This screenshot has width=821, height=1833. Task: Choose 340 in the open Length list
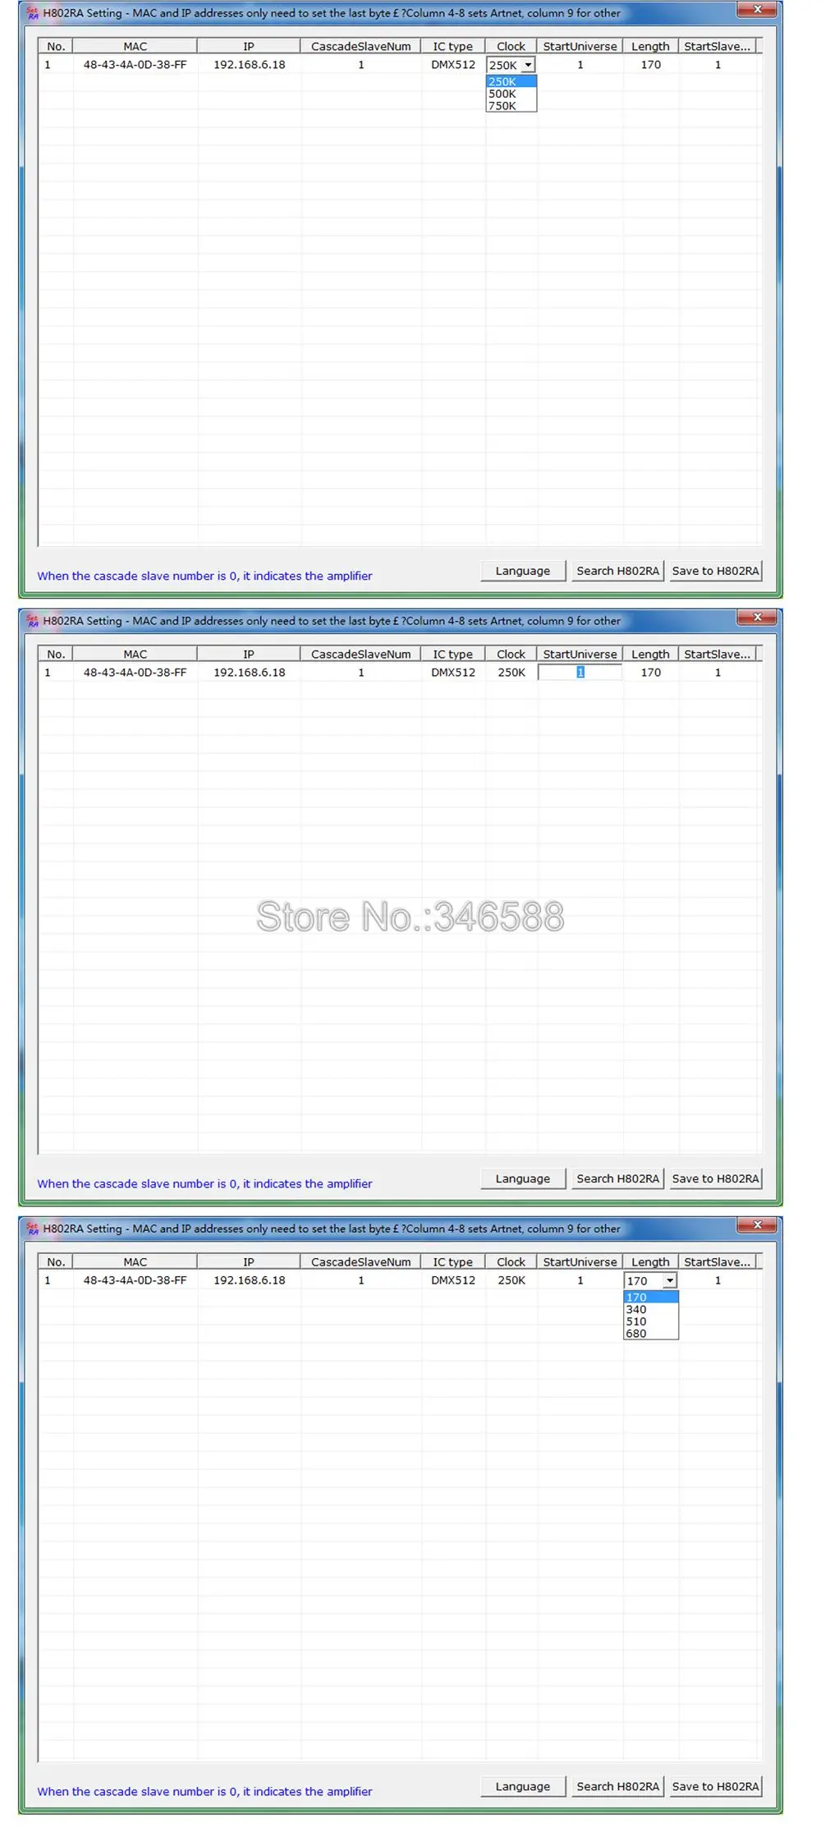(x=651, y=1309)
